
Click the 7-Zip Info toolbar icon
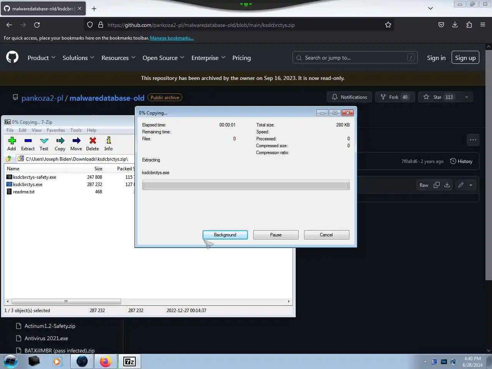[x=108, y=144]
